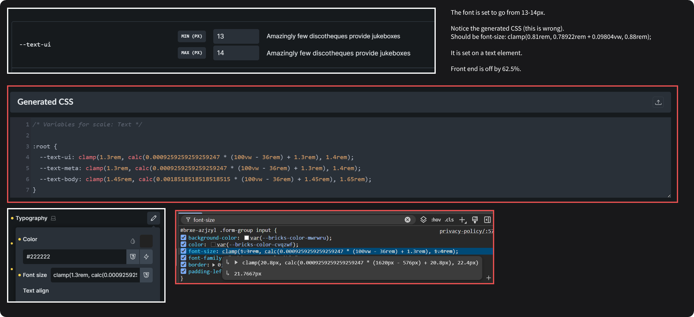Click the export icon in Generated CSS header
The image size is (694, 317).
(x=658, y=102)
